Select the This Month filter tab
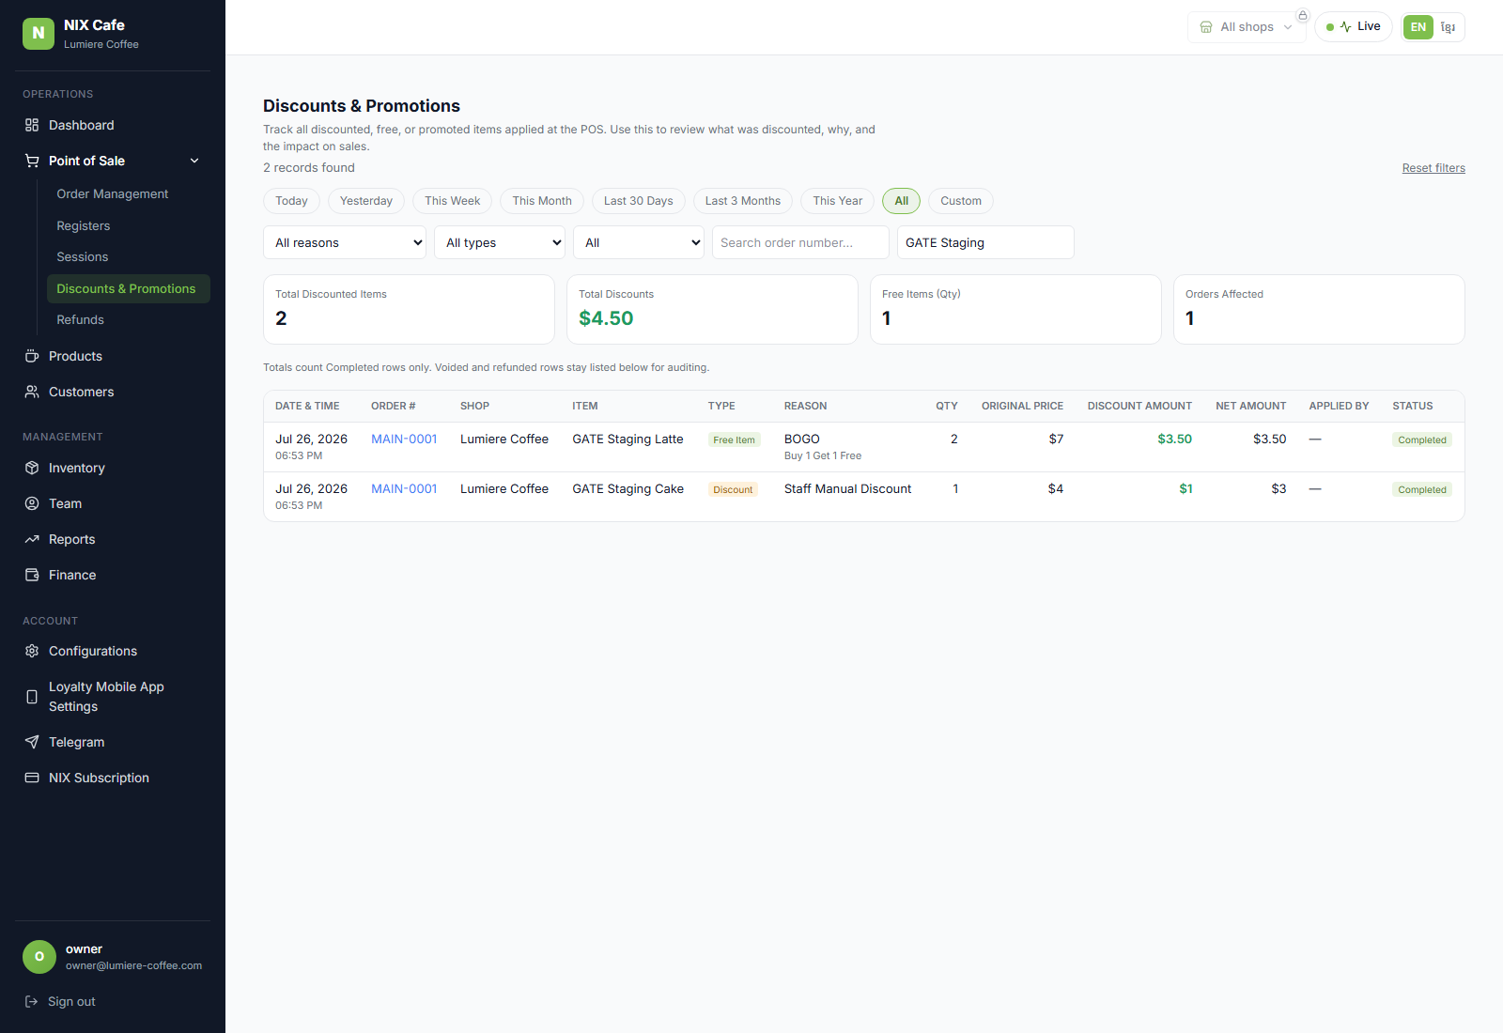The height and width of the screenshot is (1033, 1503). coord(542,201)
